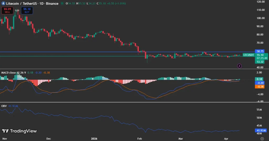Click the Feb time axis label
Image resolution: width=269 pixels, height=141 pixels.
tap(139, 139)
